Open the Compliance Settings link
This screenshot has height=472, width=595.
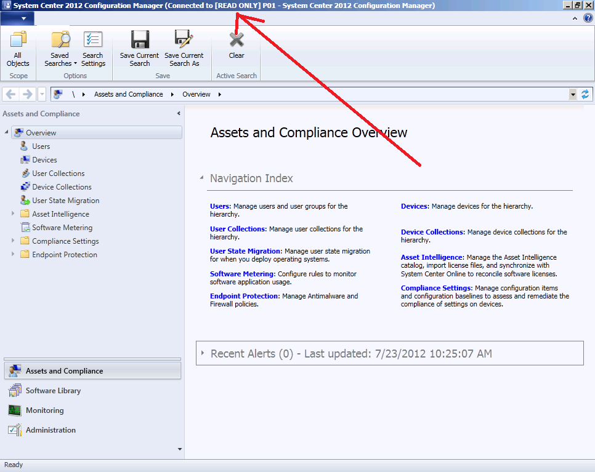(x=436, y=288)
